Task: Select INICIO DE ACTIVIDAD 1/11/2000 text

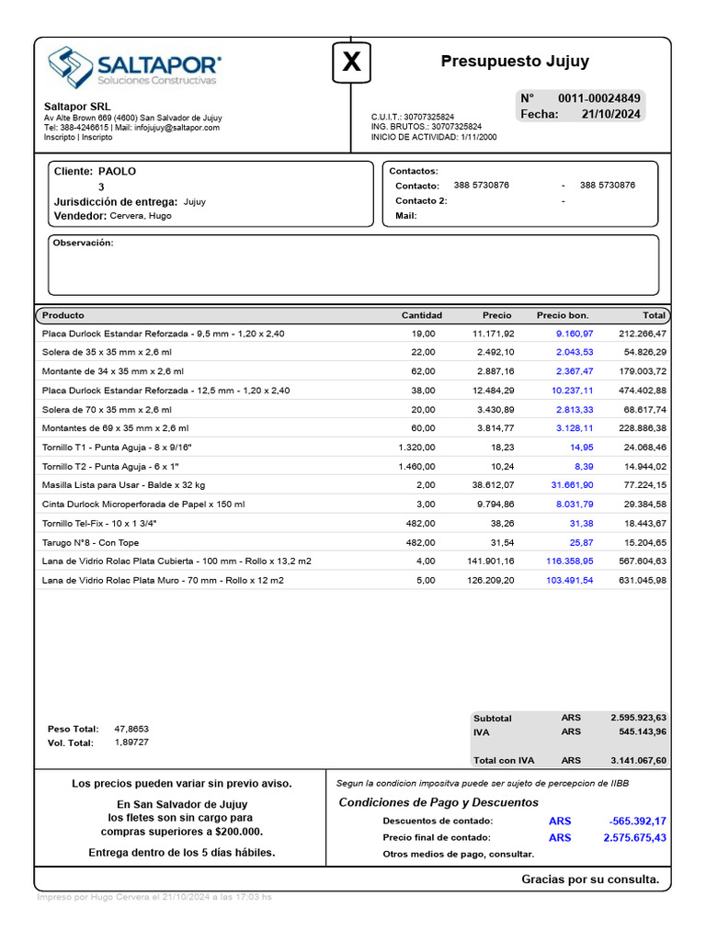Action: [434, 138]
